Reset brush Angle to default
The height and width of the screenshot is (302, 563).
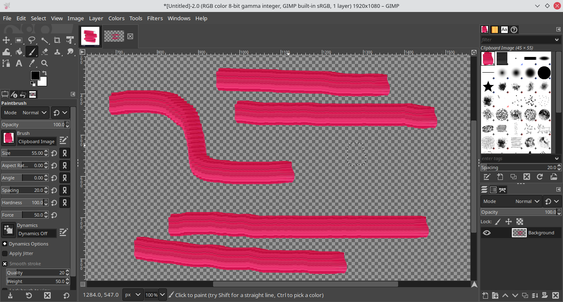click(x=54, y=178)
